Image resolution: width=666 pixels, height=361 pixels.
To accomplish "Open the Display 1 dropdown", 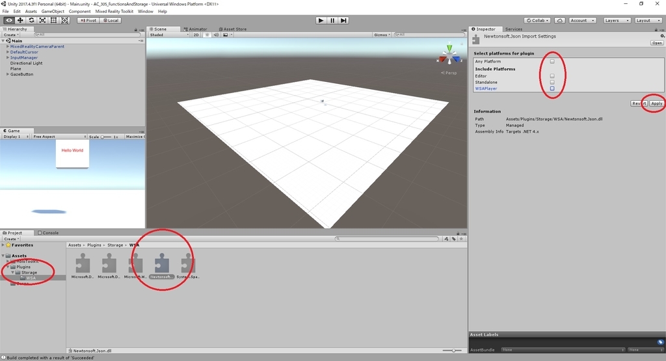I will 16,137.
